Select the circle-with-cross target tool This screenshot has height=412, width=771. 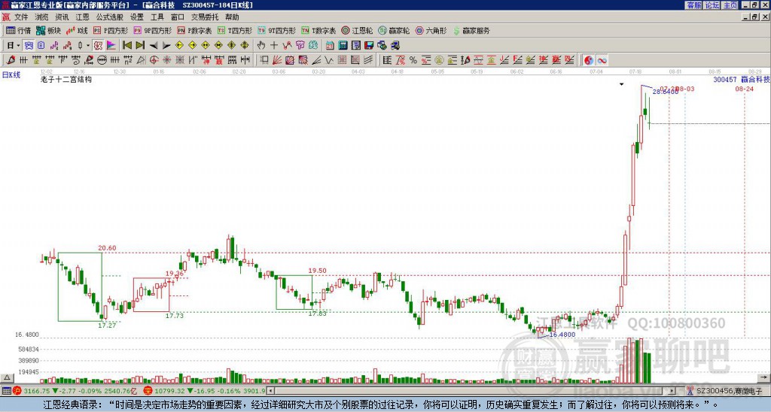[x=154, y=60]
